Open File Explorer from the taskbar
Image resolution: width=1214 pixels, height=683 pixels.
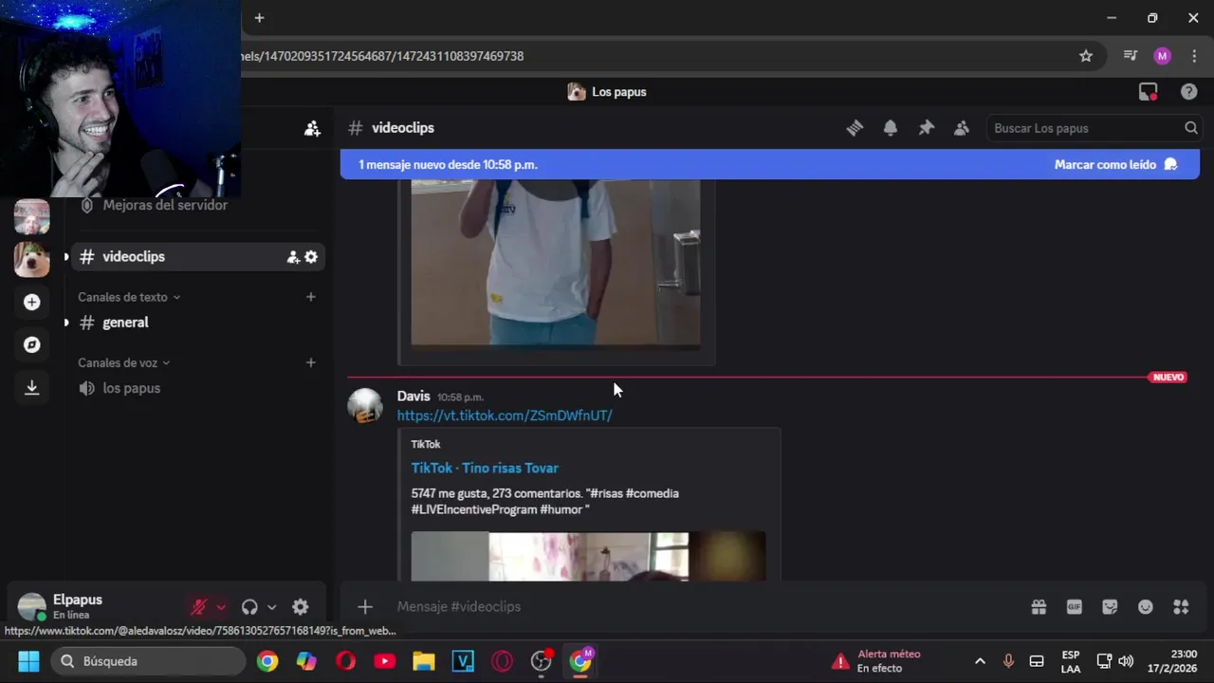(x=423, y=661)
